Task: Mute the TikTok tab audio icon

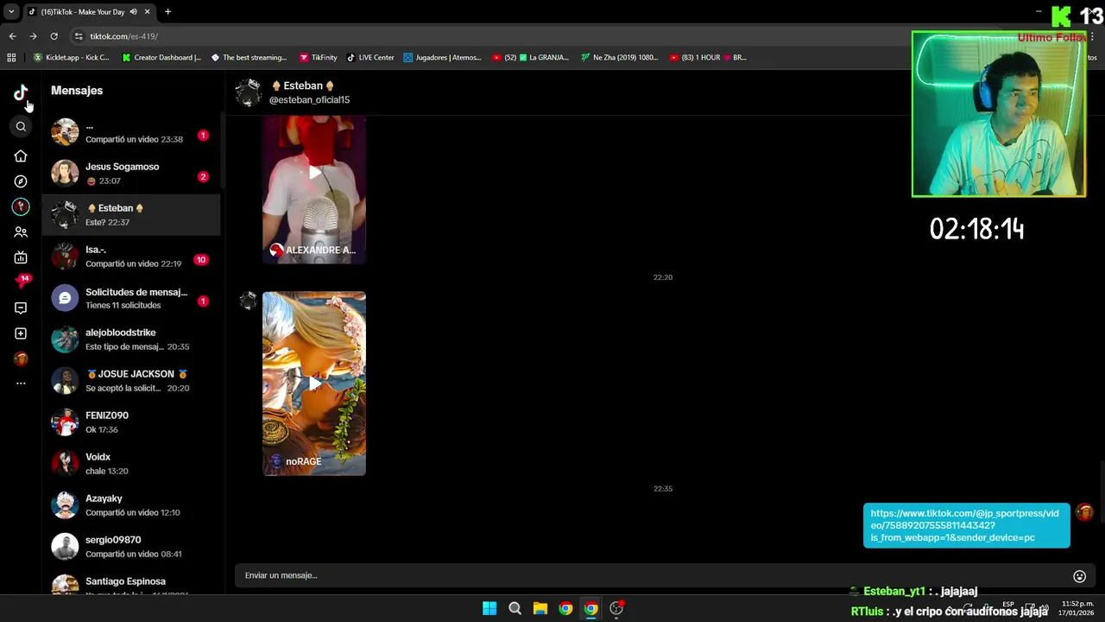Action: 134,12
